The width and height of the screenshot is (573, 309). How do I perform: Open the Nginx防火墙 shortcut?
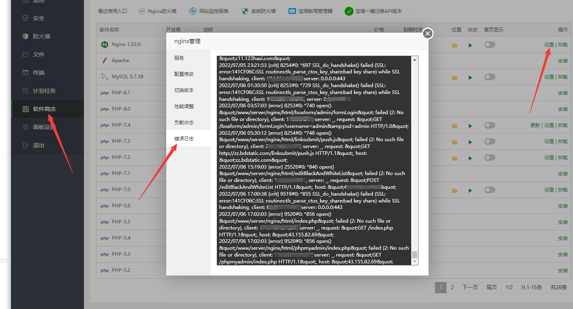(x=157, y=11)
